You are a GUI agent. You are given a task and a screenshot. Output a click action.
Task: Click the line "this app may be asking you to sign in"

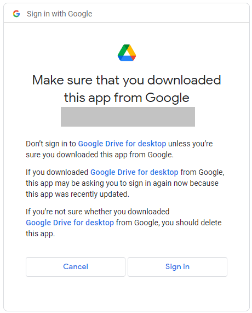point(88,183)
